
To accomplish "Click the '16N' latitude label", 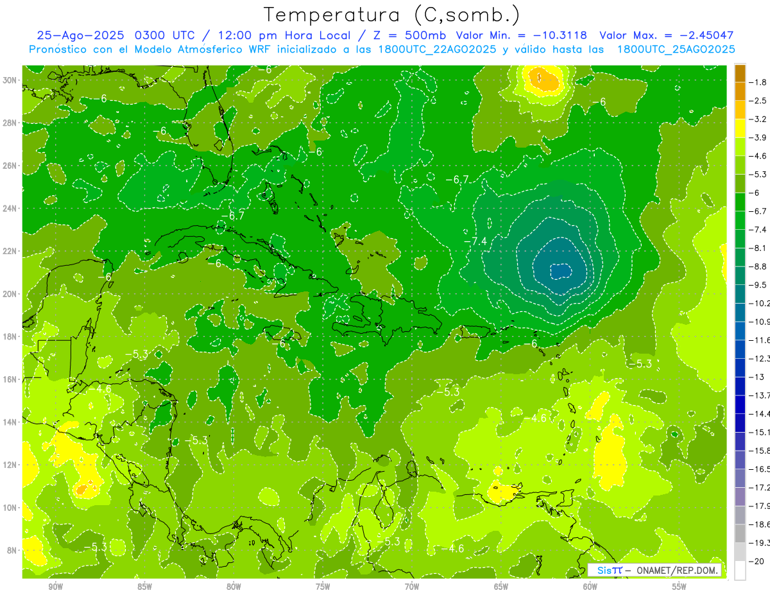I will click(x=10, y=379).
